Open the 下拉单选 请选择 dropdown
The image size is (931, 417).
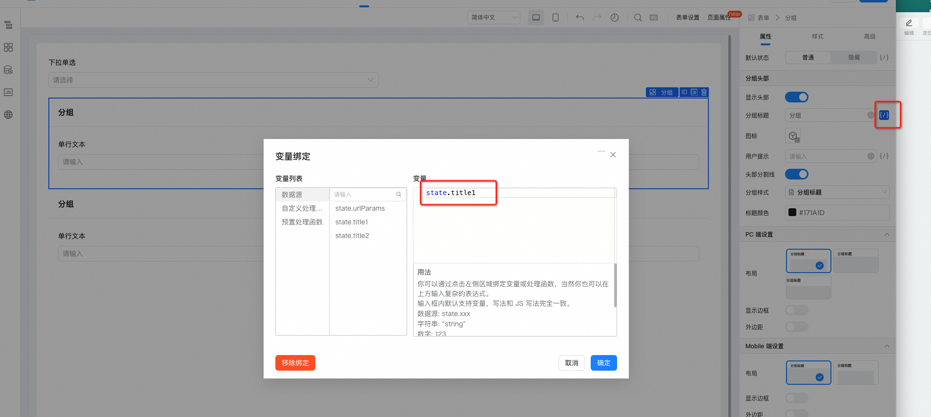point(213,80)
